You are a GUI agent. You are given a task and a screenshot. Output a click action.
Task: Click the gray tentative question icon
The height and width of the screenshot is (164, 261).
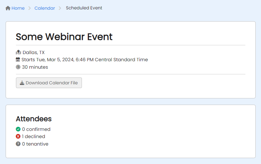[18, 144]
